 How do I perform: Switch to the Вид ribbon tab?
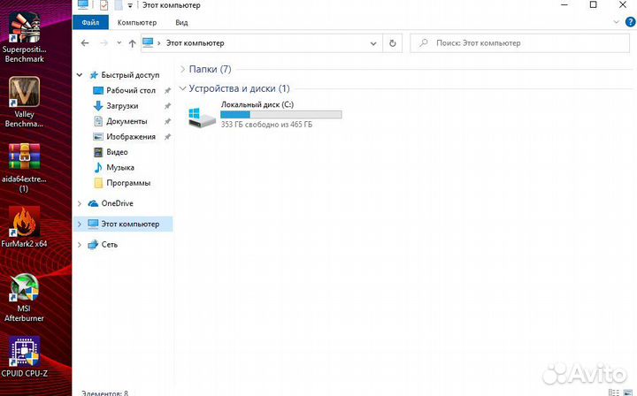click(x=181, y=21)
